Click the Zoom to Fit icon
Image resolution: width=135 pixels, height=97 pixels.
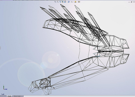[x=55, y=2]
